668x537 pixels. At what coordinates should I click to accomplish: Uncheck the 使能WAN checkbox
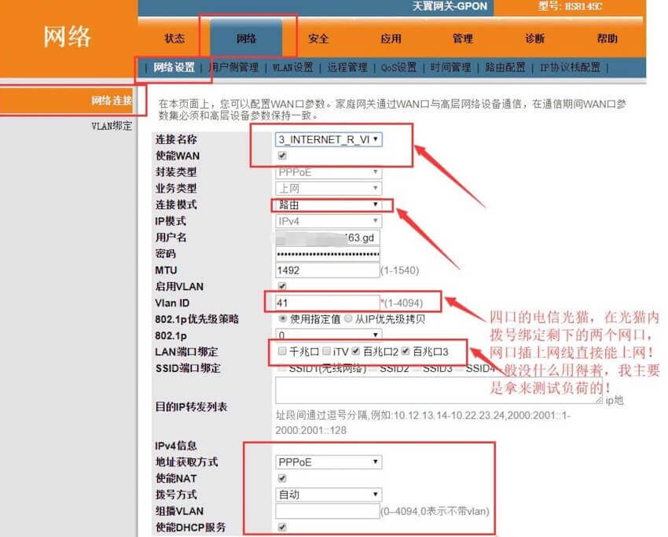281,156
